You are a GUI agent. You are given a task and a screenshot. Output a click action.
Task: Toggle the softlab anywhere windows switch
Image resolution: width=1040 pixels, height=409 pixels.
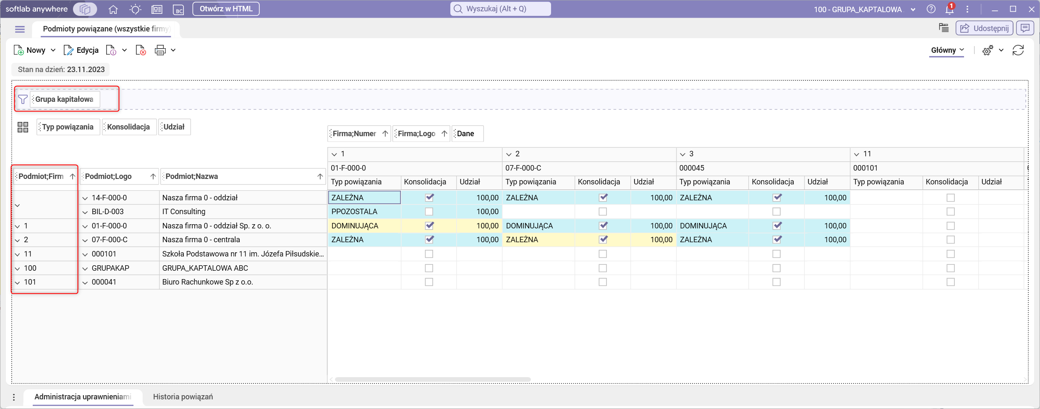(85, 9)
